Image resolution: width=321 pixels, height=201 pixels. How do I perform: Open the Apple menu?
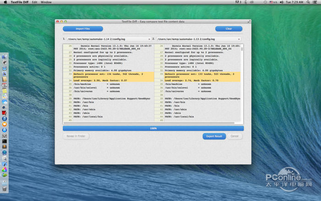[x=6, y=2]
